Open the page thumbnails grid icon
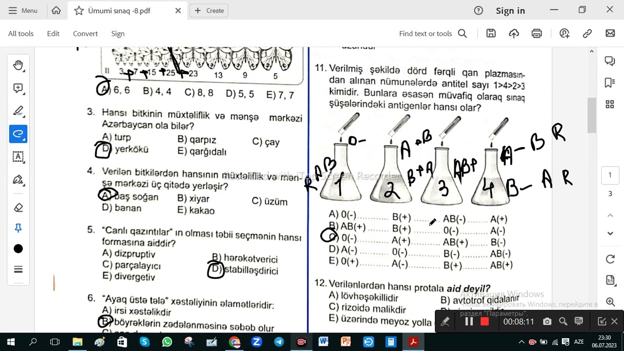Screen dimensions: 624x351 click(609, 104)
